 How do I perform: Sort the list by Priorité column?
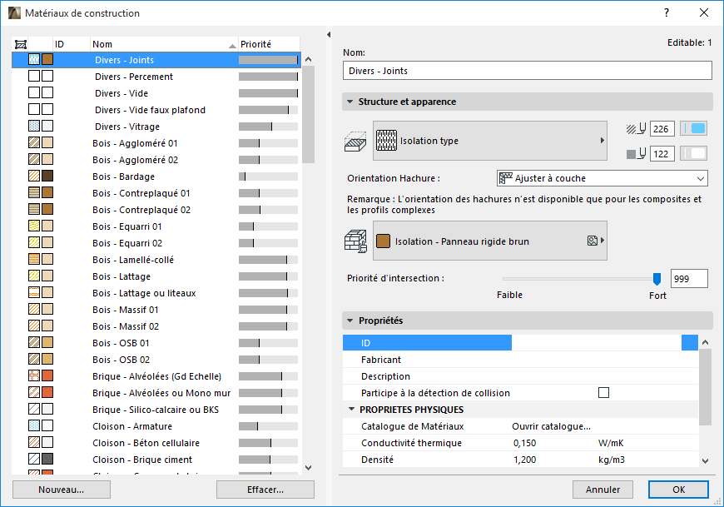(269, 44)
